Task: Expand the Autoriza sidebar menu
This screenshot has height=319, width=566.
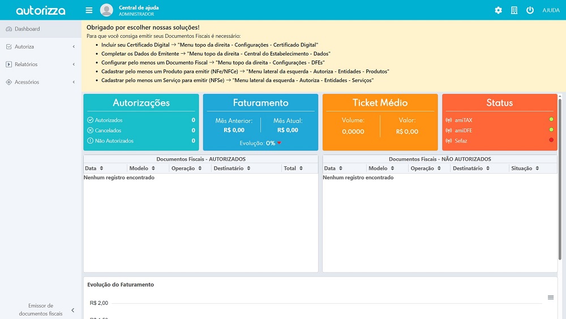Action: click(x=40, y=46)
